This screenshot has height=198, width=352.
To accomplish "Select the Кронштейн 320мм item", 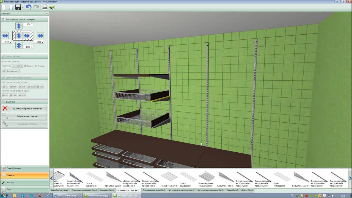I will [113, 179].
